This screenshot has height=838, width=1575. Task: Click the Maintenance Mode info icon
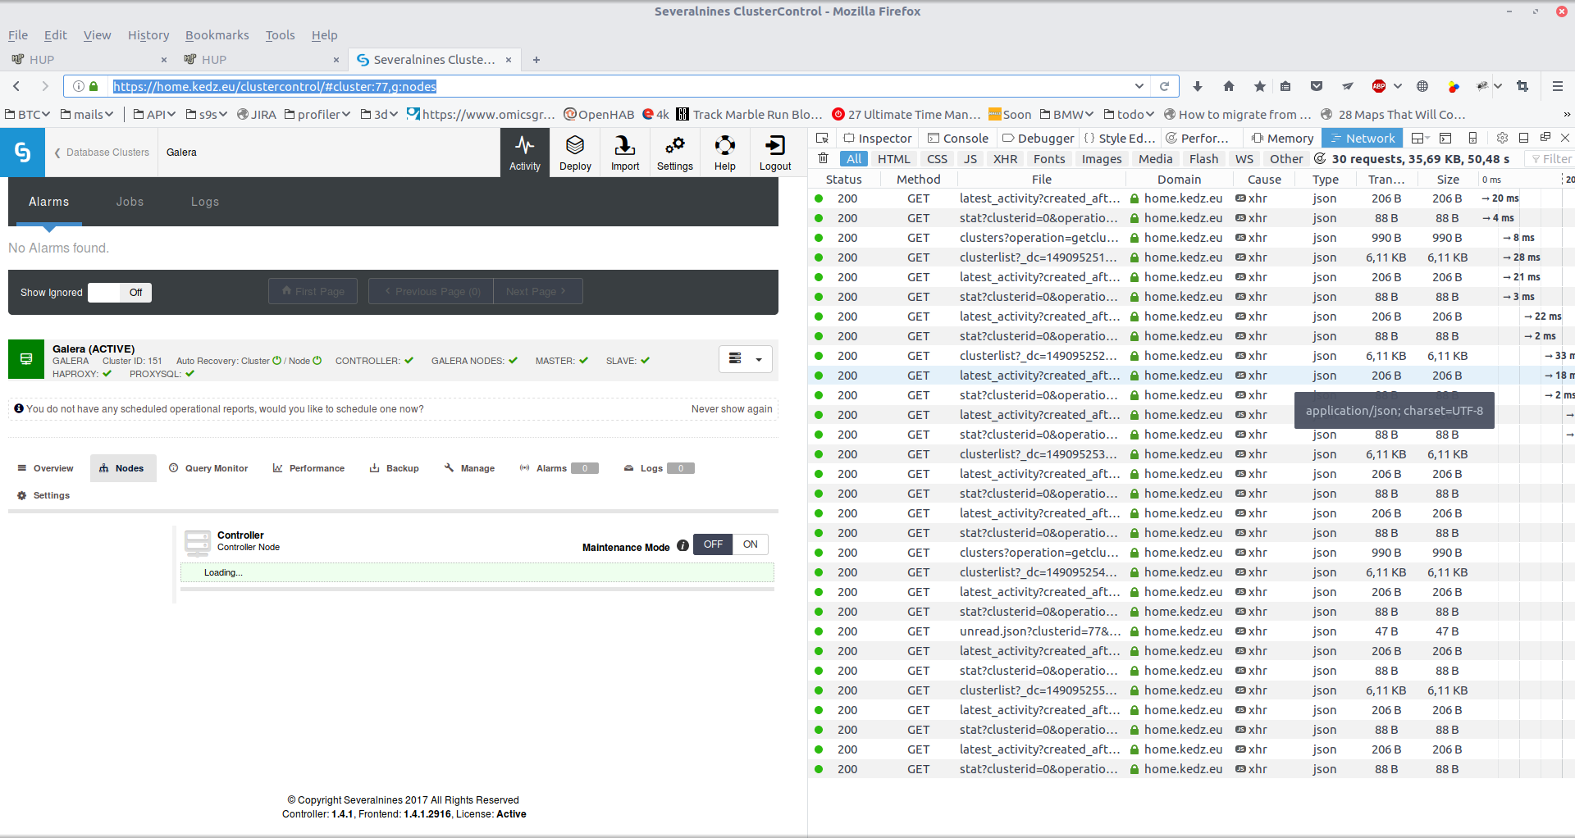pyautogui.click(x=682, y=545)
